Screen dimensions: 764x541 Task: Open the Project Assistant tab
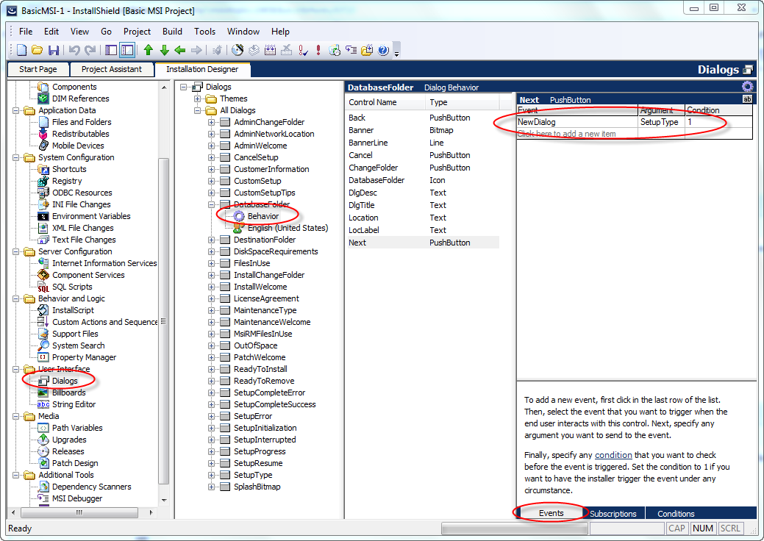coord(112,69)
